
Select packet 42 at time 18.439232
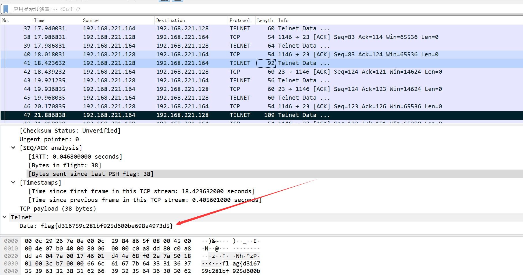click(262, 72)
